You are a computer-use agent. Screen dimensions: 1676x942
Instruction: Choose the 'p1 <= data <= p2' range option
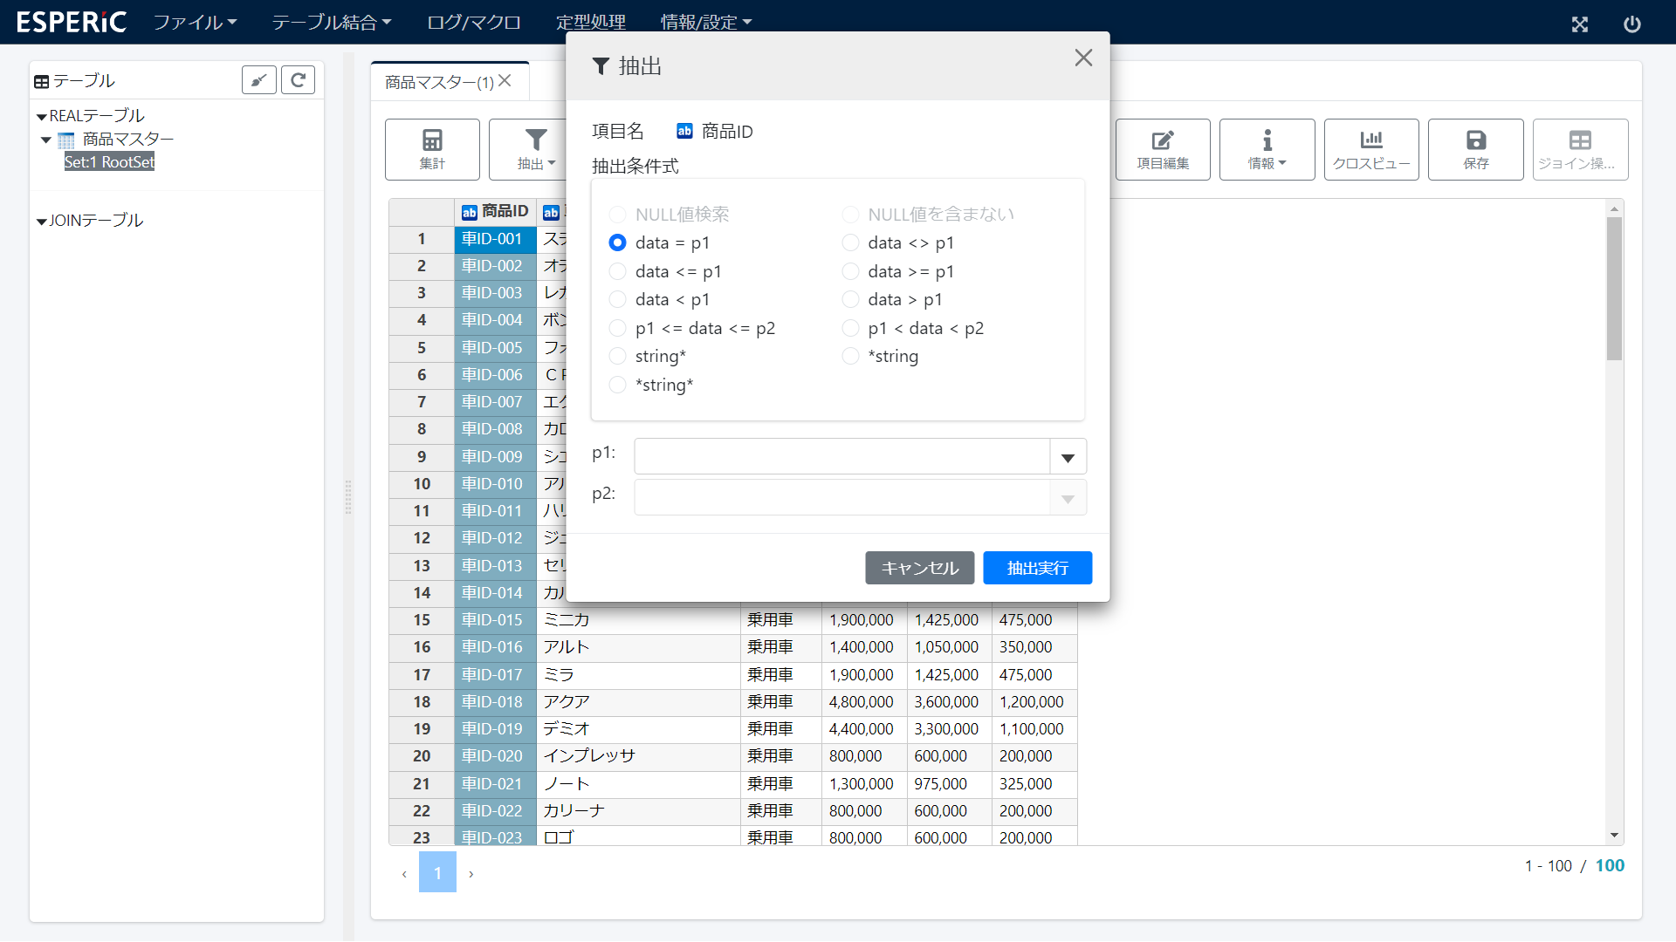(617, 328)
